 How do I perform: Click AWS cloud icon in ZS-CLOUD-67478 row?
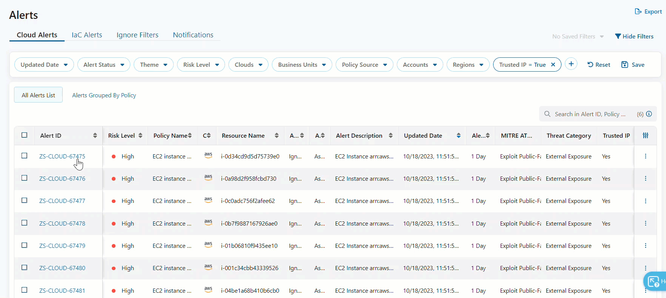(x=208, y=223)
